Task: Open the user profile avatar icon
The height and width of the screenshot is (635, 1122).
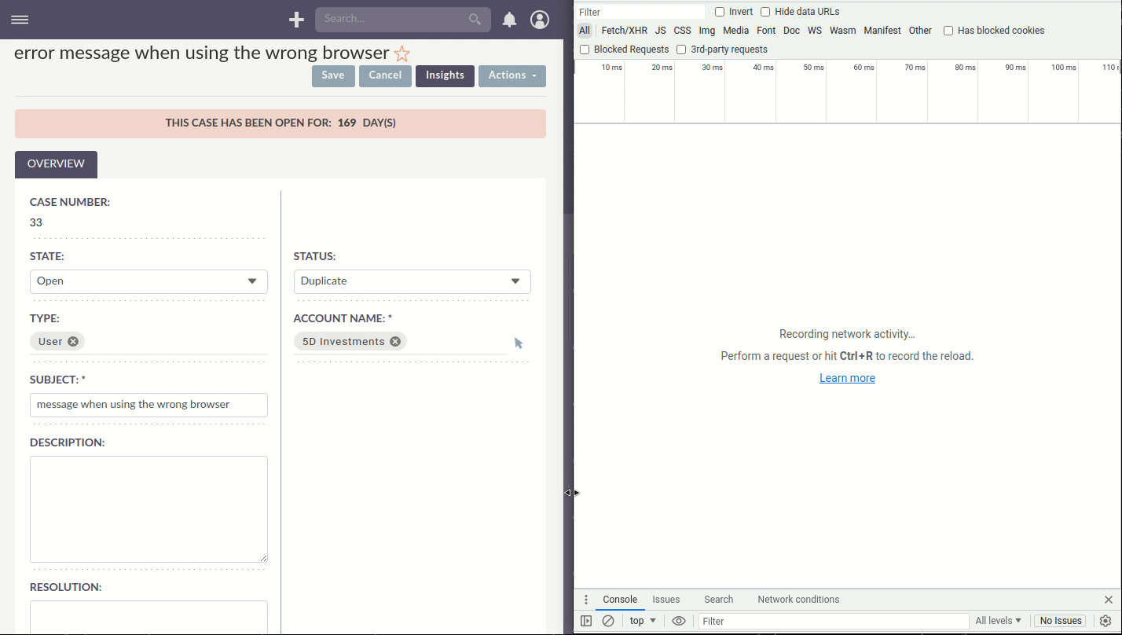Action: (540, 20)
